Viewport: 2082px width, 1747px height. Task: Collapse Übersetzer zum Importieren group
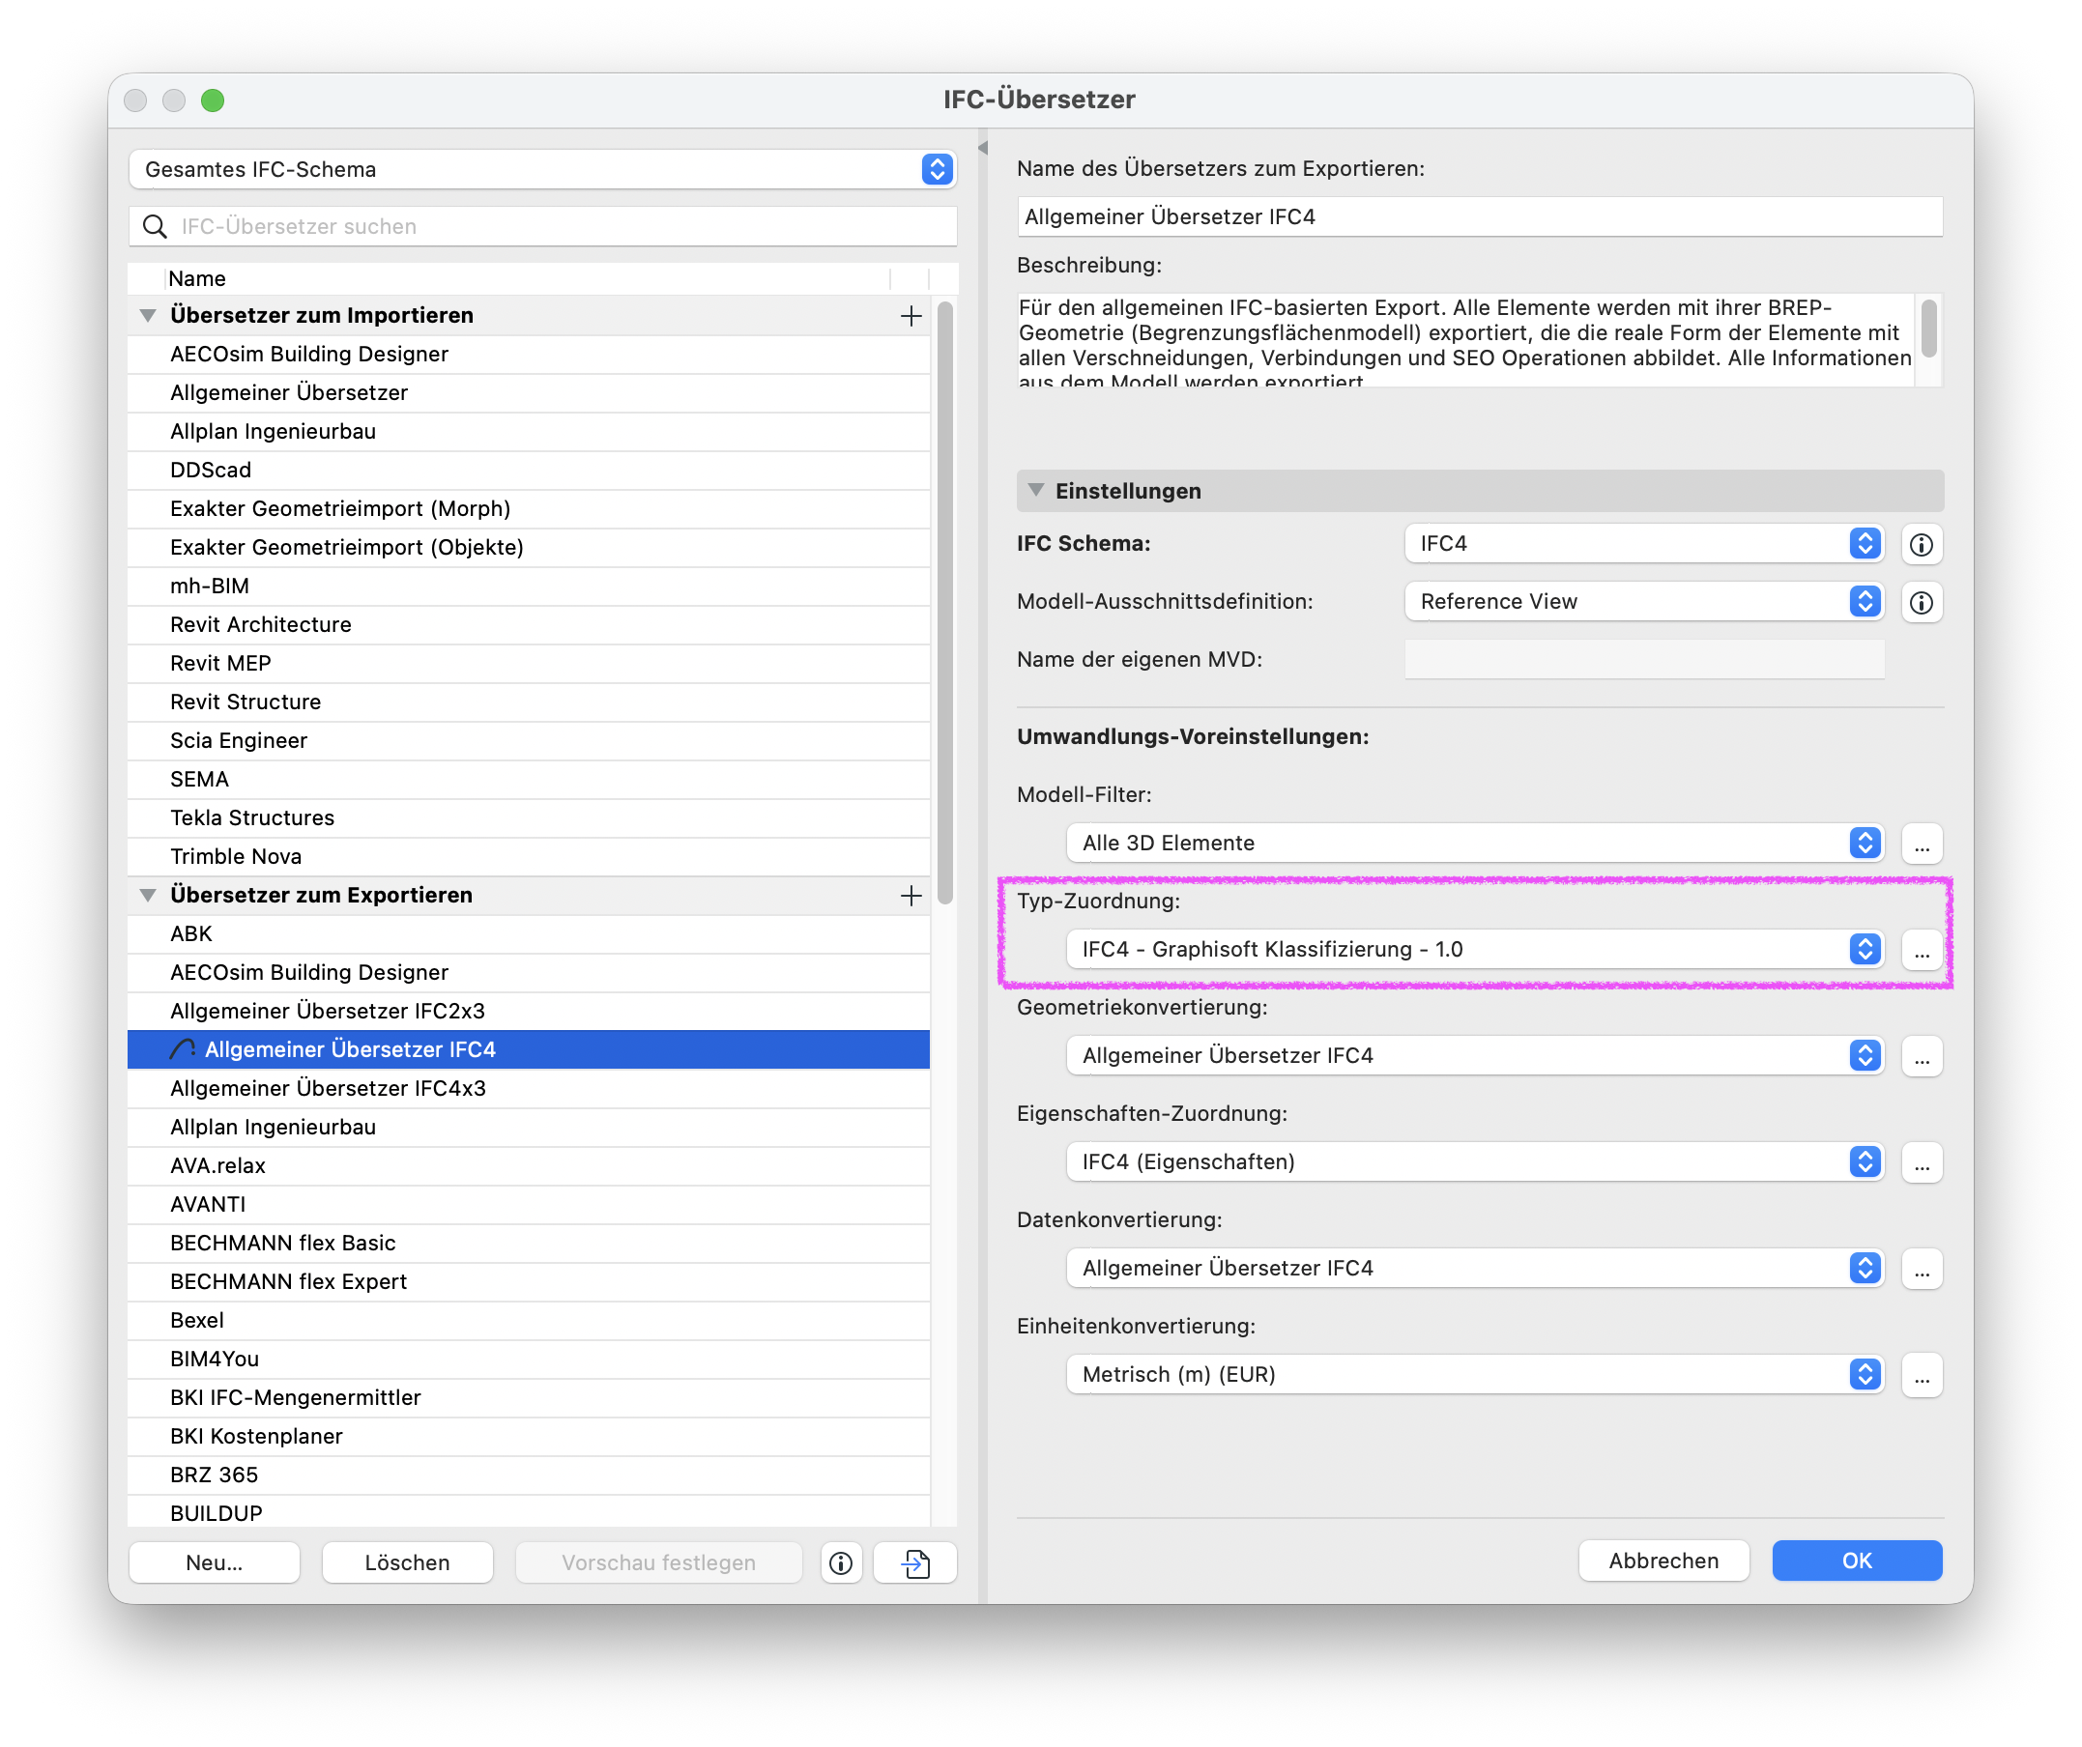point(148,316)
